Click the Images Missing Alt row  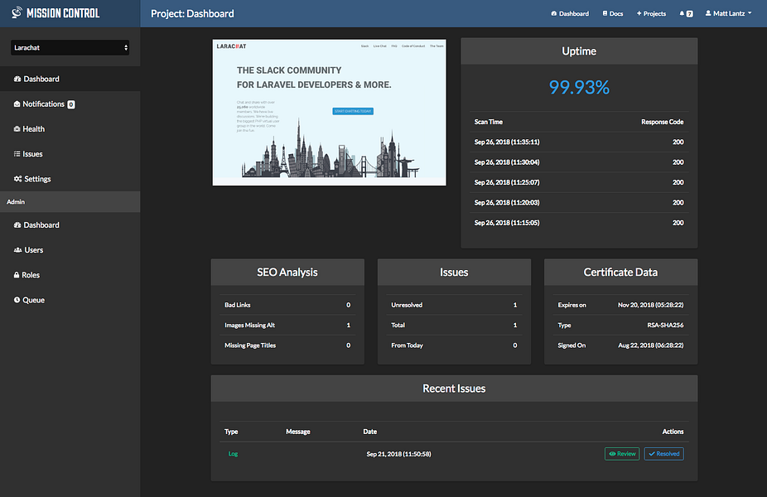(x=287, y=325)
